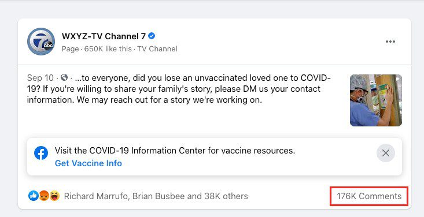Open the 176K Comments link

(x=369, y=196)
